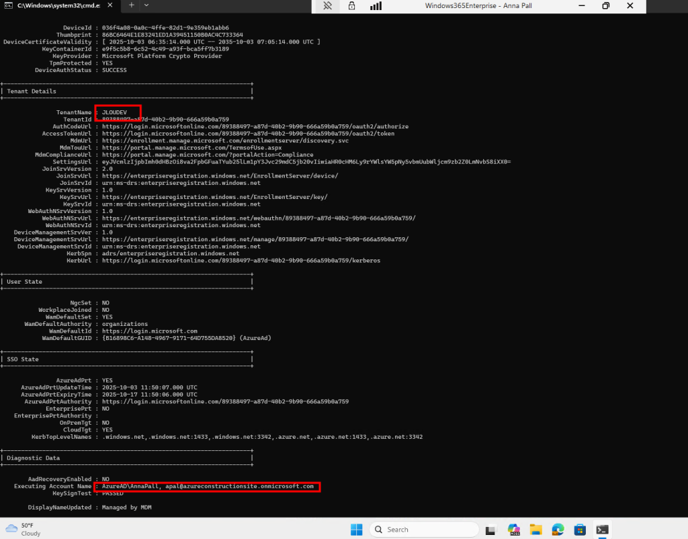Open Microsoft Store from the taskbar
688x539 pixels.
[580, 529]
